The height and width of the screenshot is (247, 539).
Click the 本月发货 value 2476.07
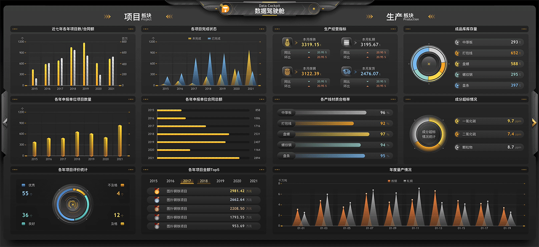pos(369,74)
